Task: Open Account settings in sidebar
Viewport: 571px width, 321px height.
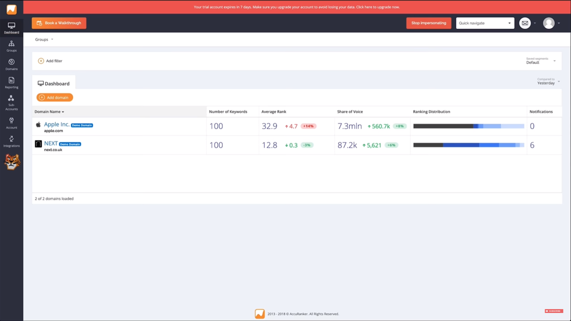Action: [x=11, y=123]
